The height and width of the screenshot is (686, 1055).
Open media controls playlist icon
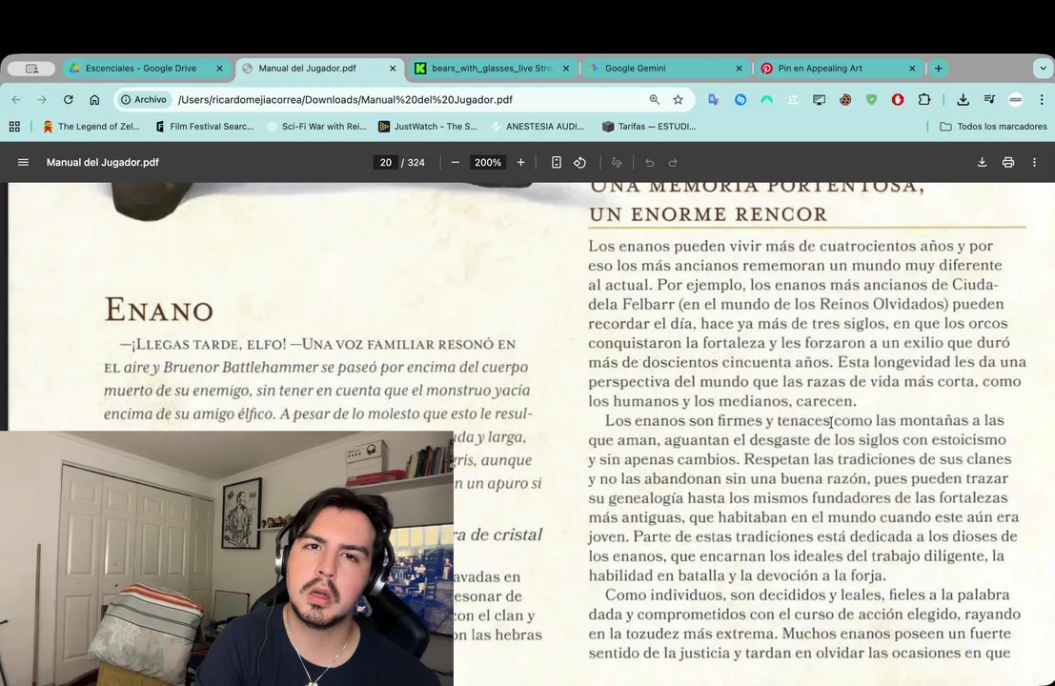pyautogui.click(x=989, y=99)
